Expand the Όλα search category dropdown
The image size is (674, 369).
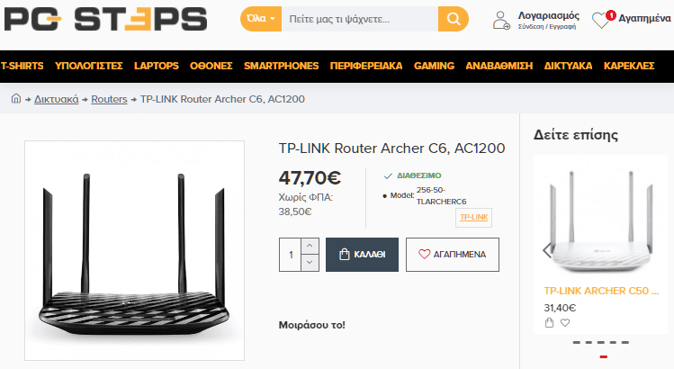coord(261,19)
